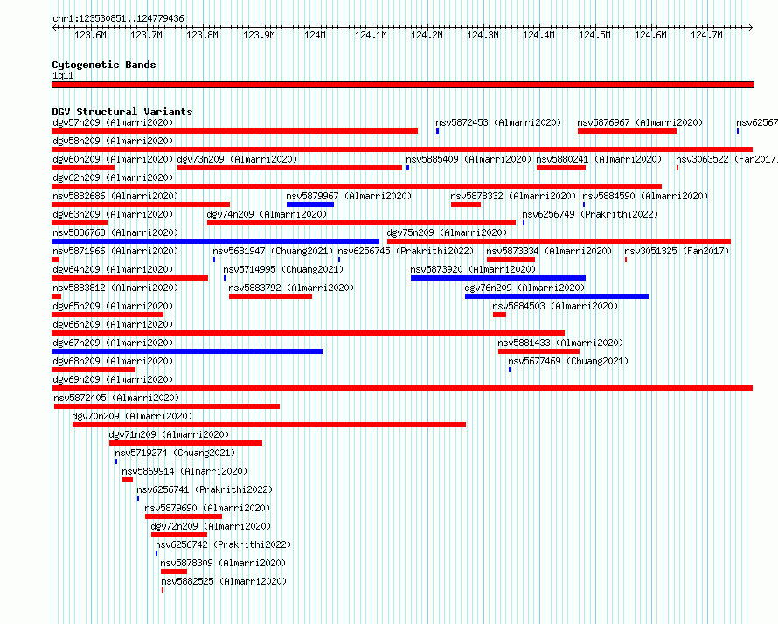Select nsv5876967 (Almarri2020) label
This screenshot has width=778, height=624.
640,122
